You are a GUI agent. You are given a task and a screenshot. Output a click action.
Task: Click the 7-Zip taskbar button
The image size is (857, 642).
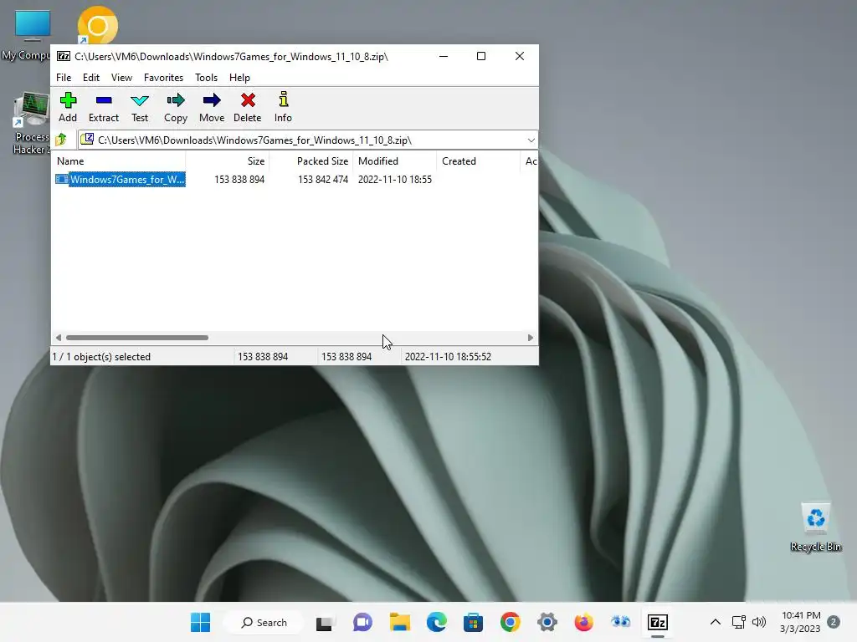click(x=658, y=622)
